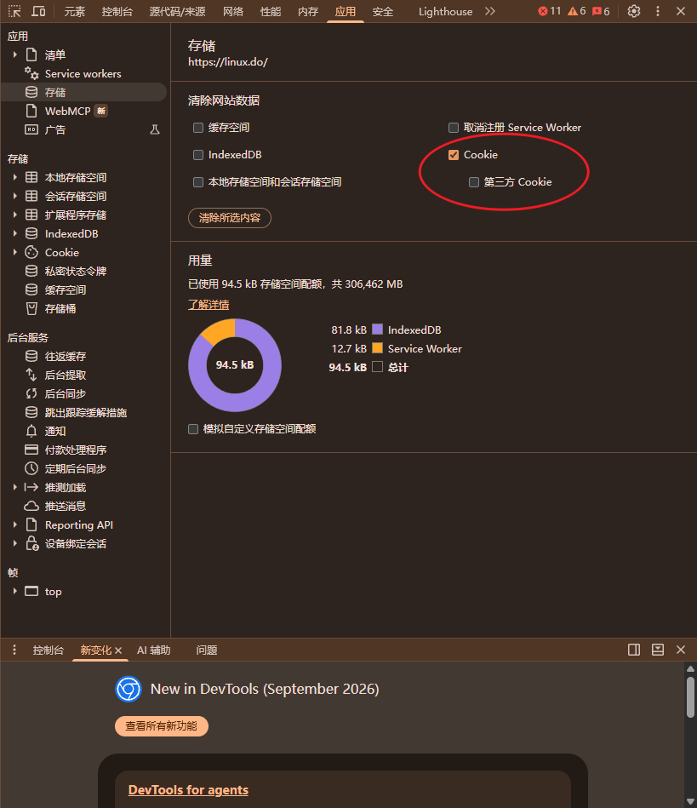
Task: Expand 本地存储空间 tree node
Action: tap(15, 177)
